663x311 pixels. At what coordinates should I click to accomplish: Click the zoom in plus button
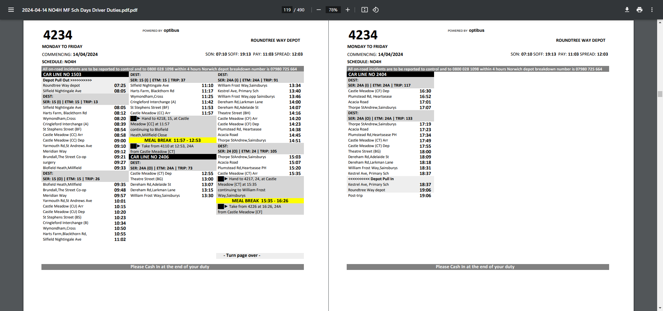click(348, 10)
